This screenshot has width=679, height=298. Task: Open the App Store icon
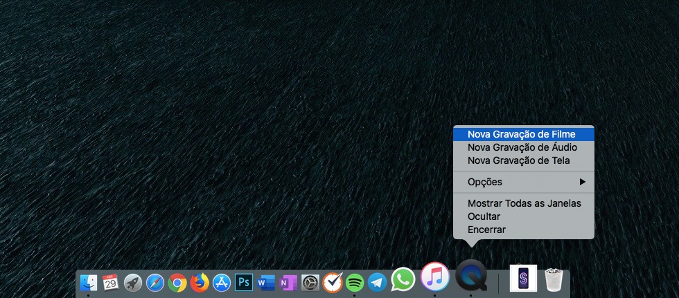coord(222,283)
